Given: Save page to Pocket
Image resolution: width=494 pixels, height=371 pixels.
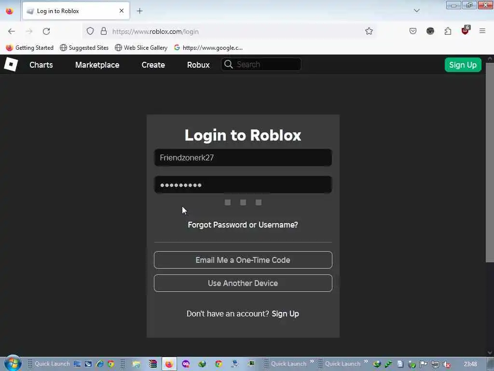Looking at the screenshot, I should pyautogui.click(x=413, y=31).
